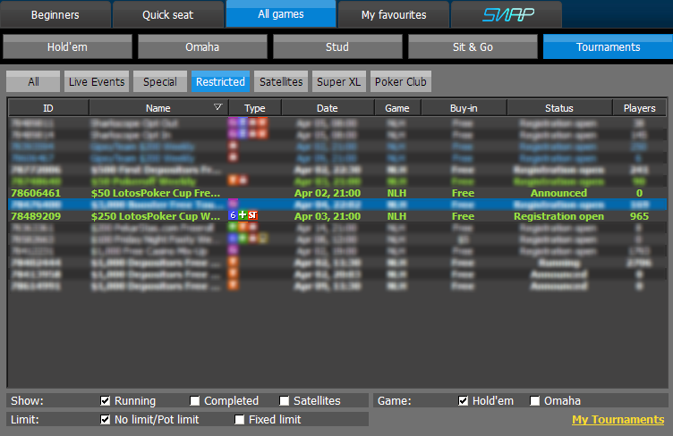Click the Announced status of the $50 LotosPoker Cup
The image size is (673, 436).
point(558,193)
